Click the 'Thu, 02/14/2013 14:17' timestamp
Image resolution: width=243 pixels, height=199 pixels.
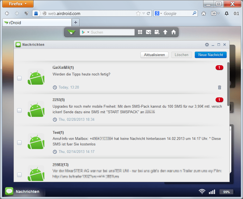pyautogui.click(x=76, y=152)
